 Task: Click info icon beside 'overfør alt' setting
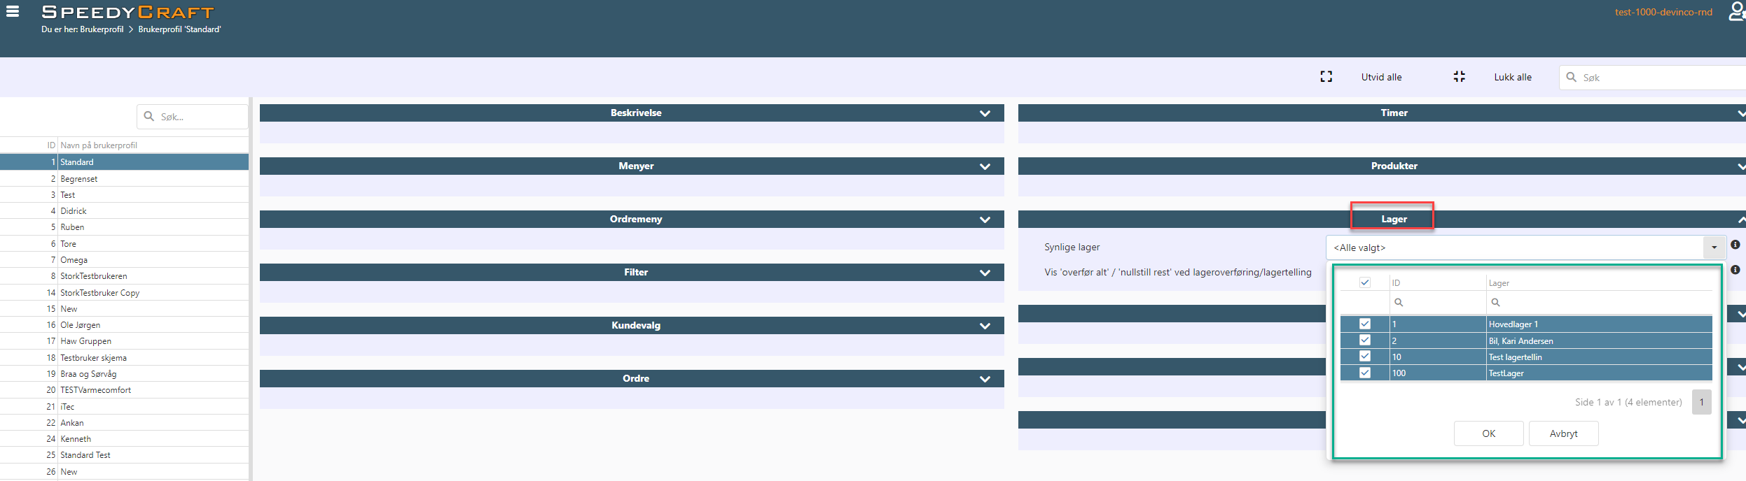(x=1735, y=270)
